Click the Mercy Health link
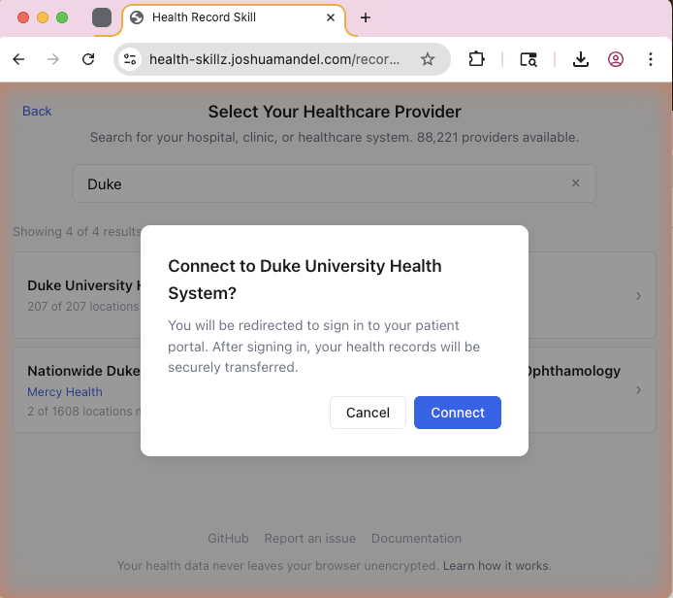 coord(65,392)
